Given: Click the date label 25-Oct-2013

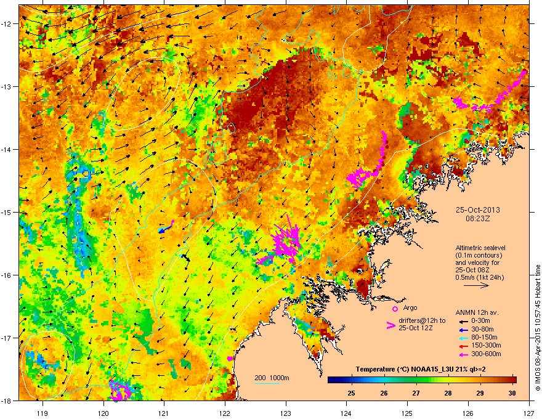Looking at the screenshot, I should (x=478, y=210).
